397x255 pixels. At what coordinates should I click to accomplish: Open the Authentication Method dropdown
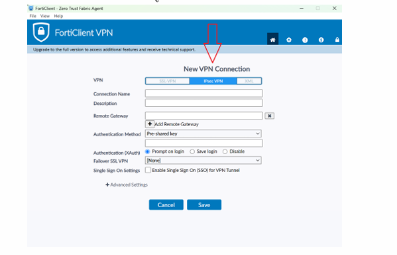(x=203, y=133)
